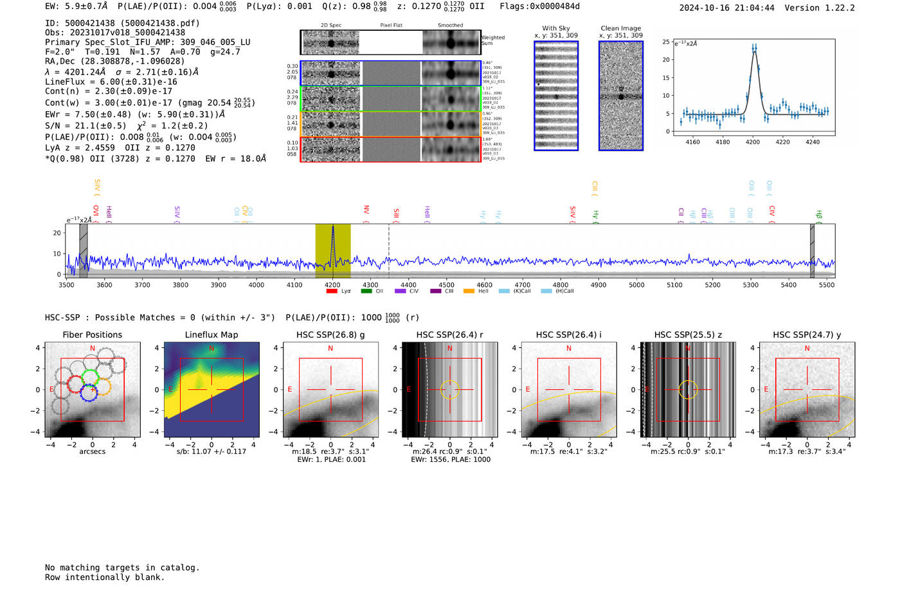This screenshot has height=612, width=900.
Task: Click the (K)CaII legend swatch
Action: 503,292
